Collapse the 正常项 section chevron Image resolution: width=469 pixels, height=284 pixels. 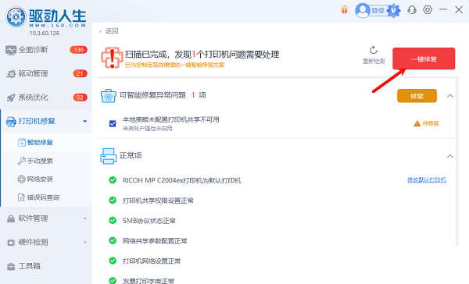tap(450, 156)
